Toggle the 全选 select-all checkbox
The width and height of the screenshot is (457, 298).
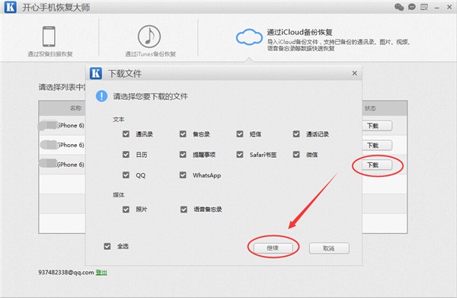pyautogui.click(x=107, y=246)
